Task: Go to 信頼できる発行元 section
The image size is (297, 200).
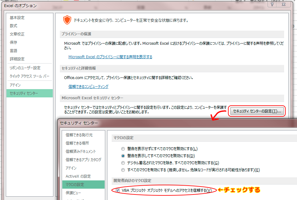Action: click(79, 135)
